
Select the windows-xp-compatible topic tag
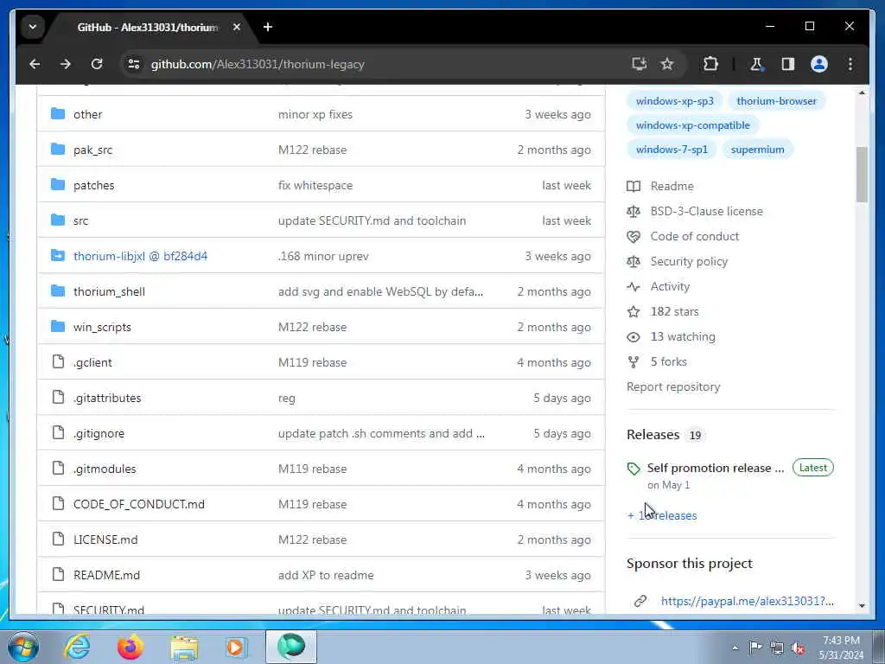tap(692, 125)
